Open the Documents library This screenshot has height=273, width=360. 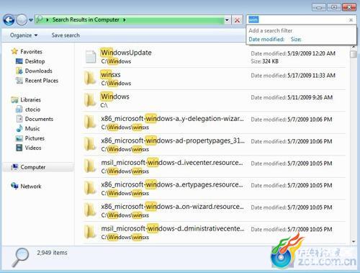coord(39,119)
